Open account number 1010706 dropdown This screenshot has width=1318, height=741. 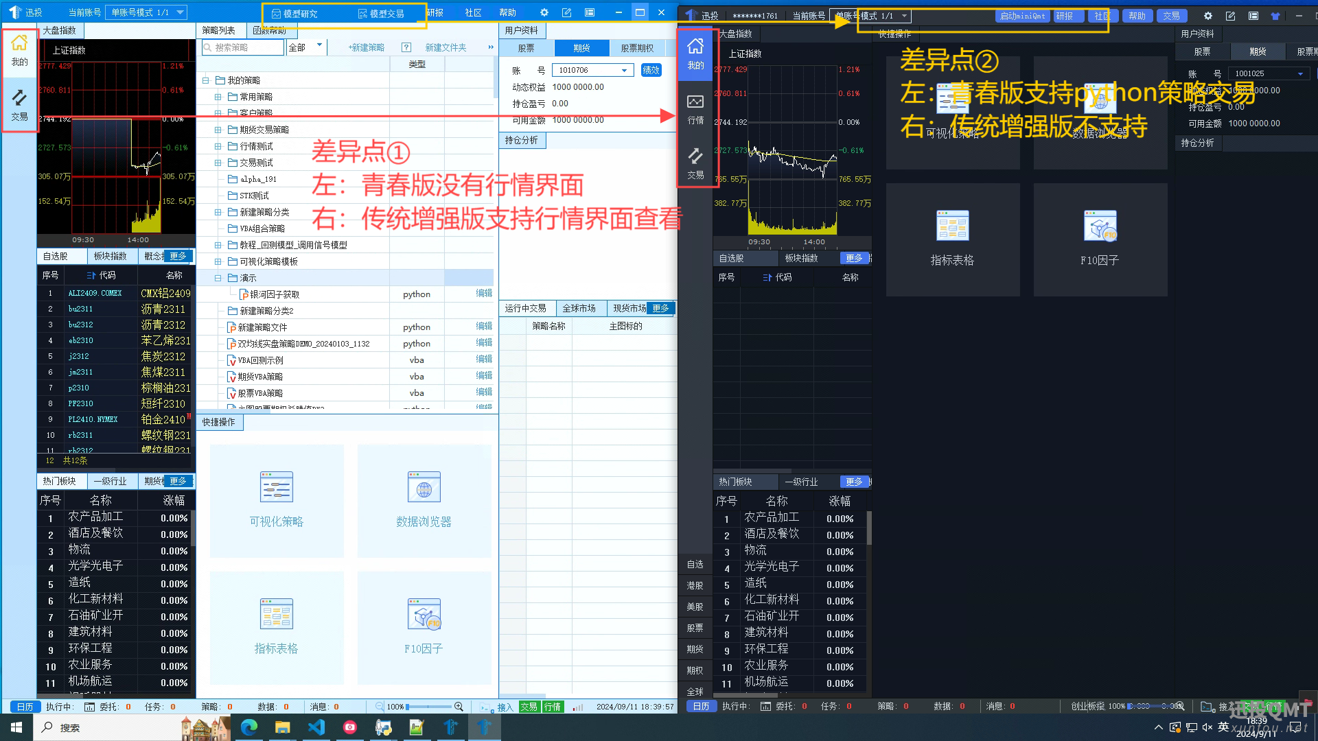point(624,70)
